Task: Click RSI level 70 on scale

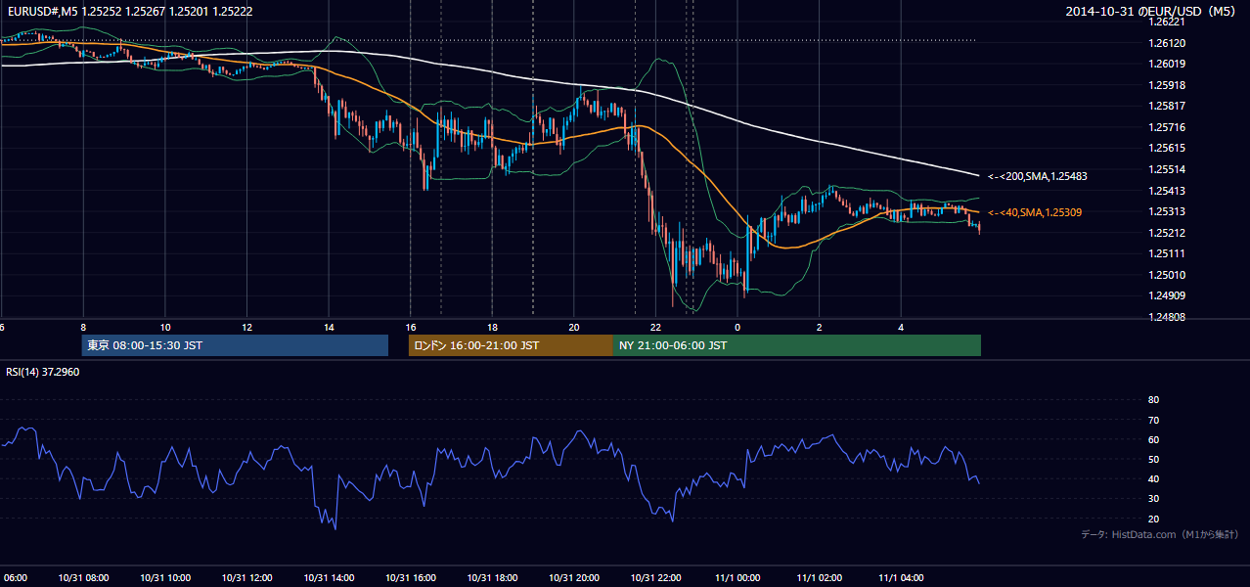Action: (x=1153, y=420)
